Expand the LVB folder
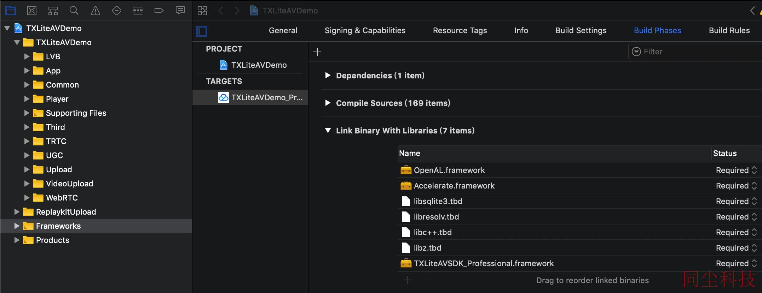The width and height of the screenshot is (762, 293). [x=27, y=56]
